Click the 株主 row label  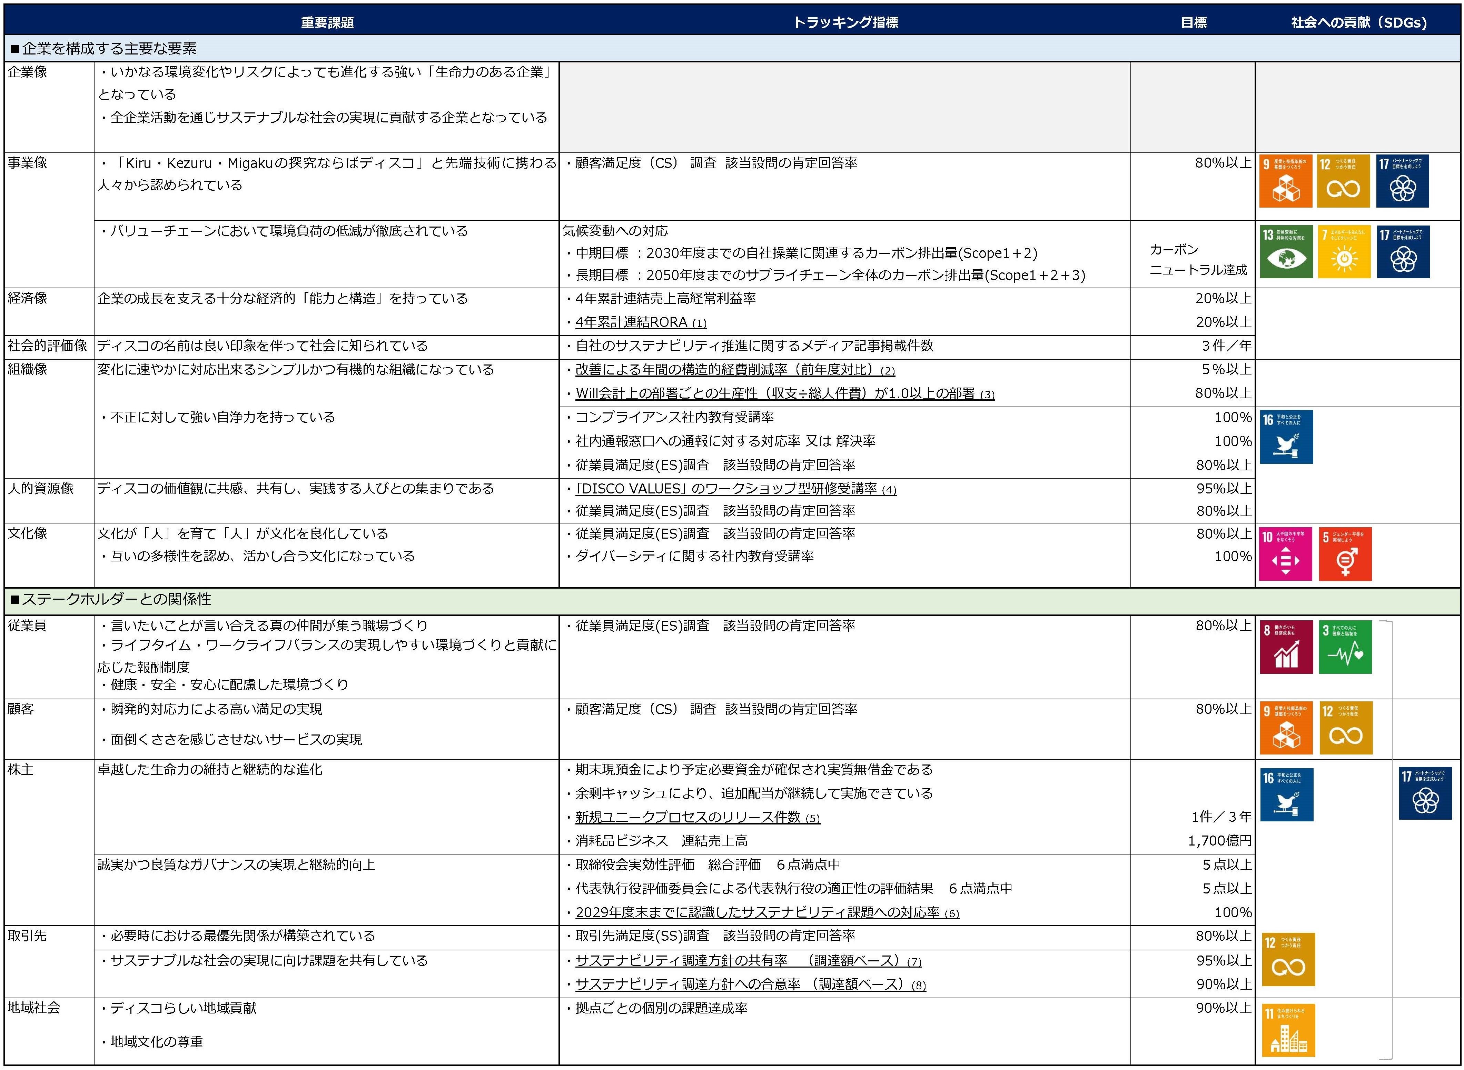21,770
